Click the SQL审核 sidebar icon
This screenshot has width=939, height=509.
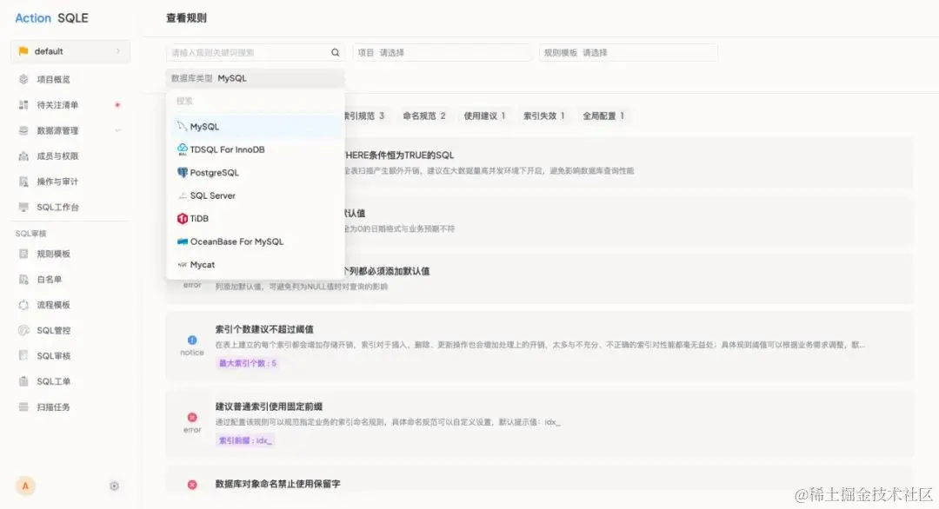(23, 356)
